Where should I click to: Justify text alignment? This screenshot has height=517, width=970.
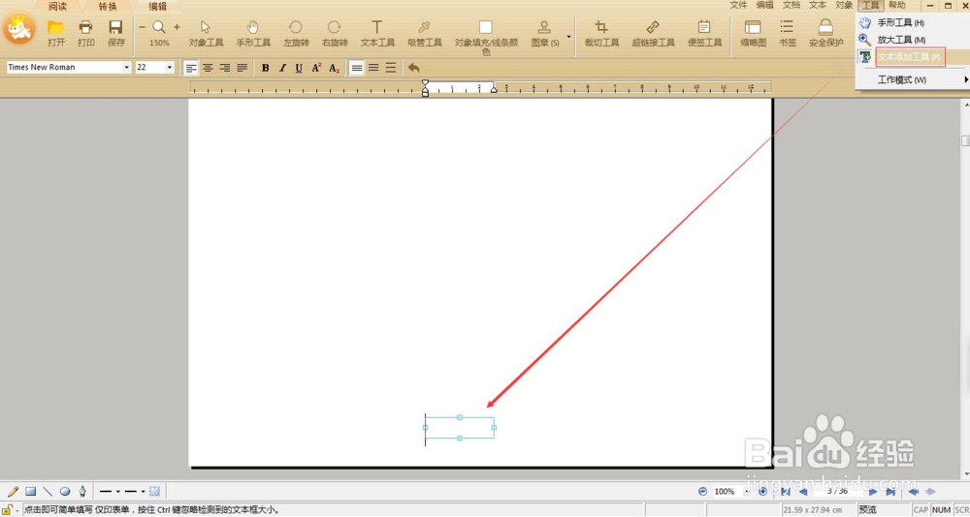[x=242, y=68]
